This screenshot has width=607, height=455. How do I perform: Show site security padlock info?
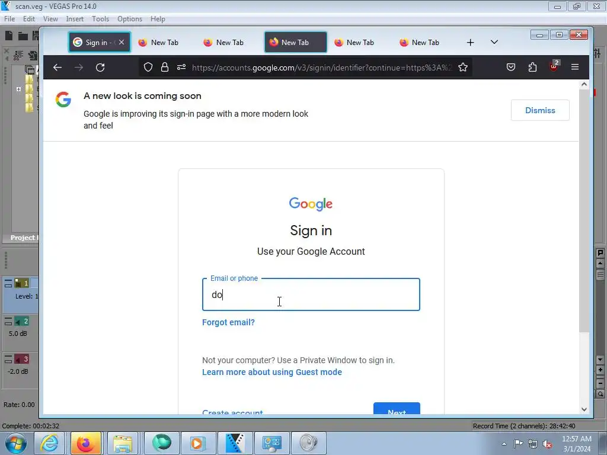click(165, 68)
